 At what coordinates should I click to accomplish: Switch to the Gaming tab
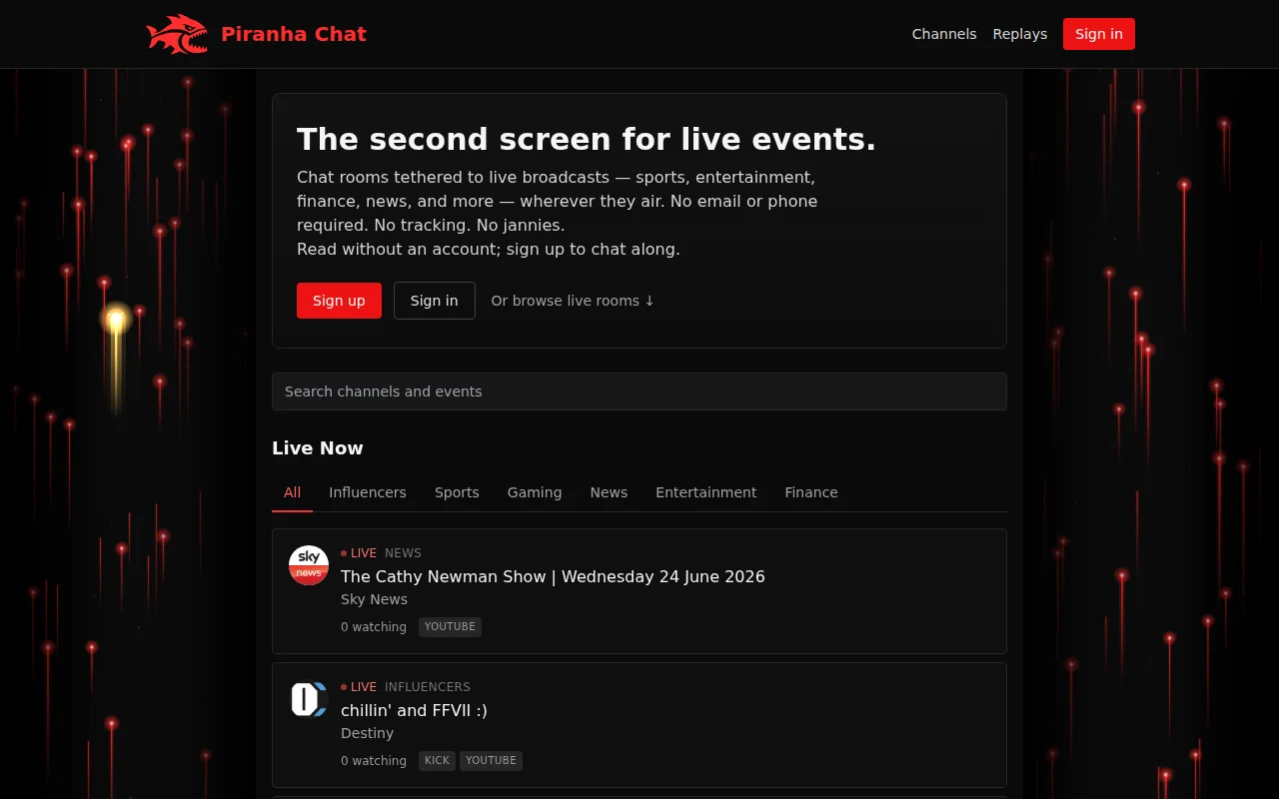click(535, 492)
